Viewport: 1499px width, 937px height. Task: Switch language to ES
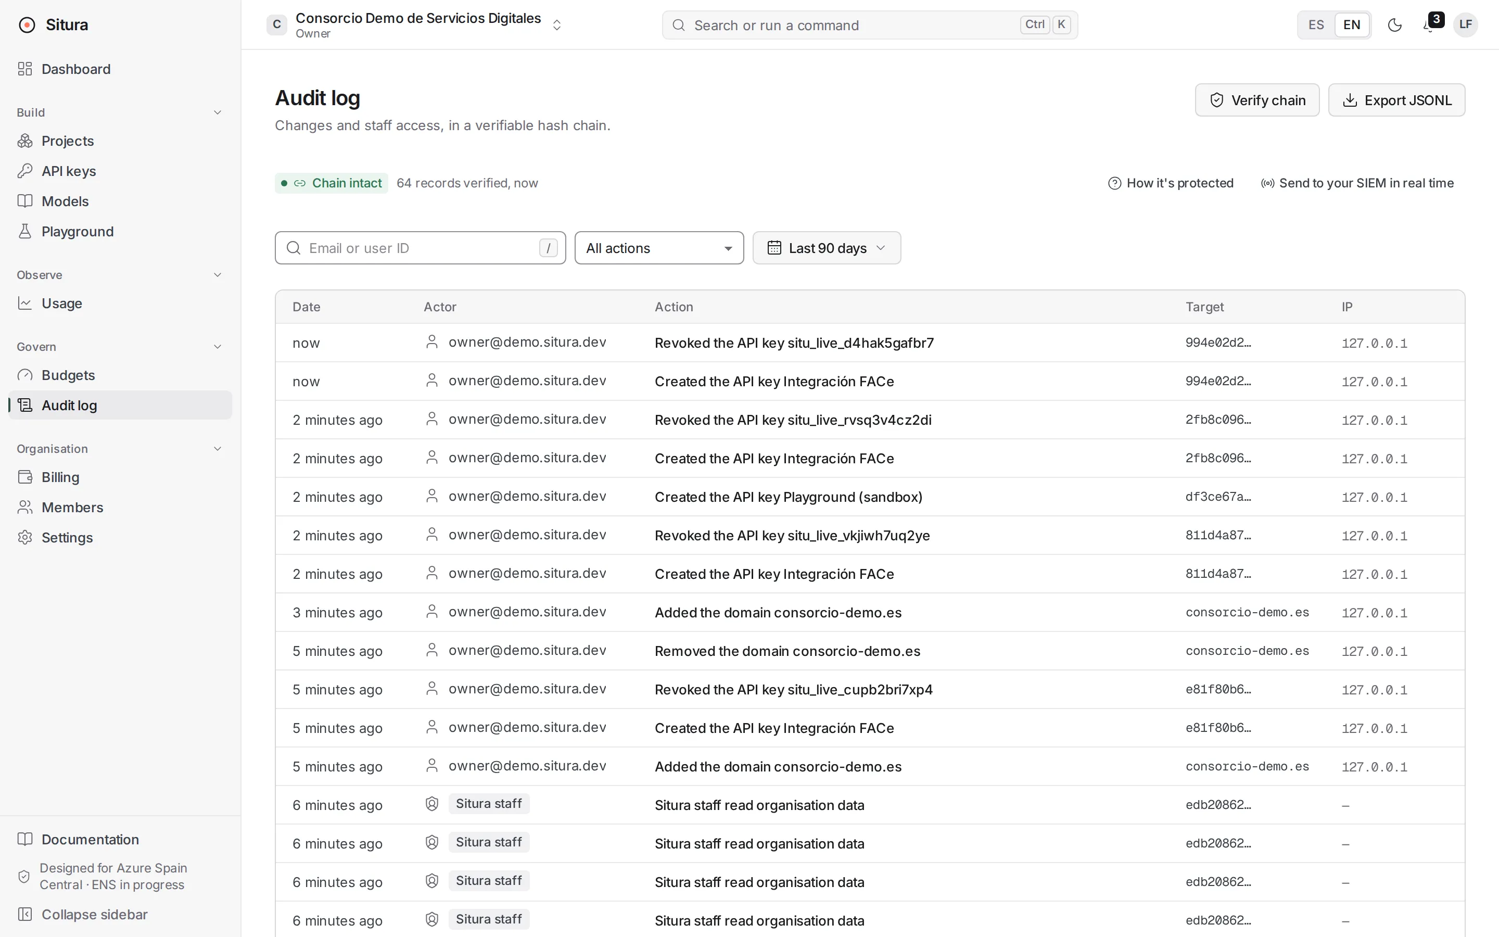pyautogui.click(x=1316, y=25)
